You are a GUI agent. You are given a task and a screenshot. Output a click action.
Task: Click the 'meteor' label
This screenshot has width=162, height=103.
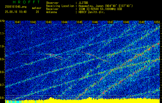pyautogui.click(x=37, y=8)
